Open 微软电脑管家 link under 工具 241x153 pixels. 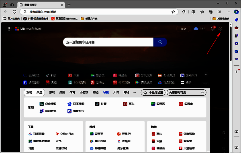pos(39,141)
